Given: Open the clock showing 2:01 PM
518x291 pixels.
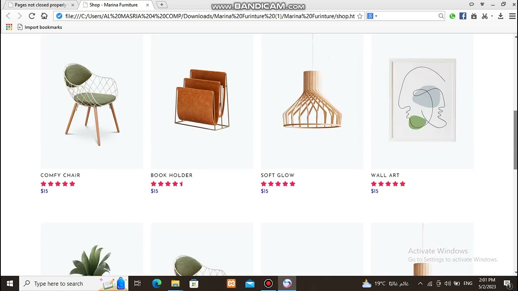Looking at the screenshot, I should pos(487,283).
